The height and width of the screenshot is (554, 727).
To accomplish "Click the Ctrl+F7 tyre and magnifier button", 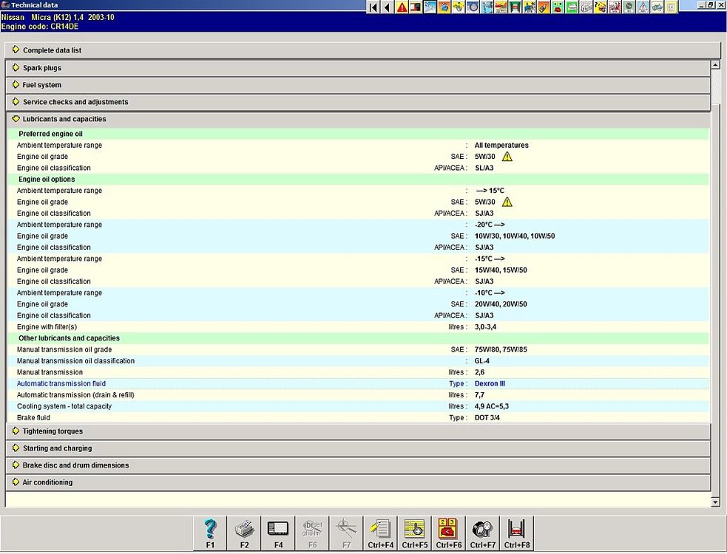I will click(x=483, y=533).
